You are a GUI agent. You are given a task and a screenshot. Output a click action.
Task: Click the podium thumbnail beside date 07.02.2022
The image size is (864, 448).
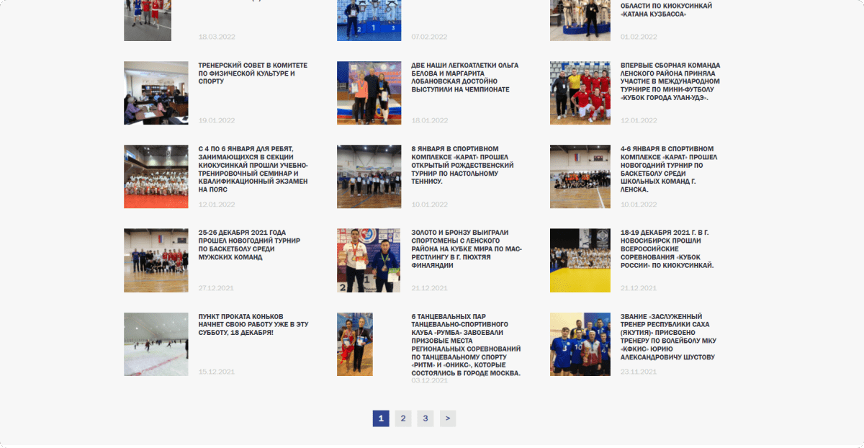[x=369, y=20]
